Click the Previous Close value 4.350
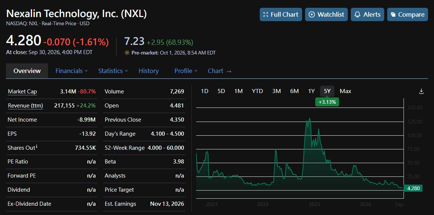The image size is (434, 215). point(177,120)
